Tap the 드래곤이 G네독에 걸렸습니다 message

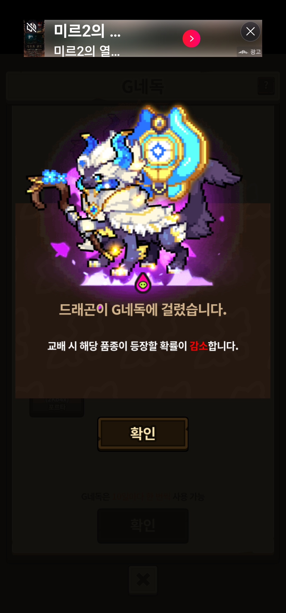coord(143,310)
